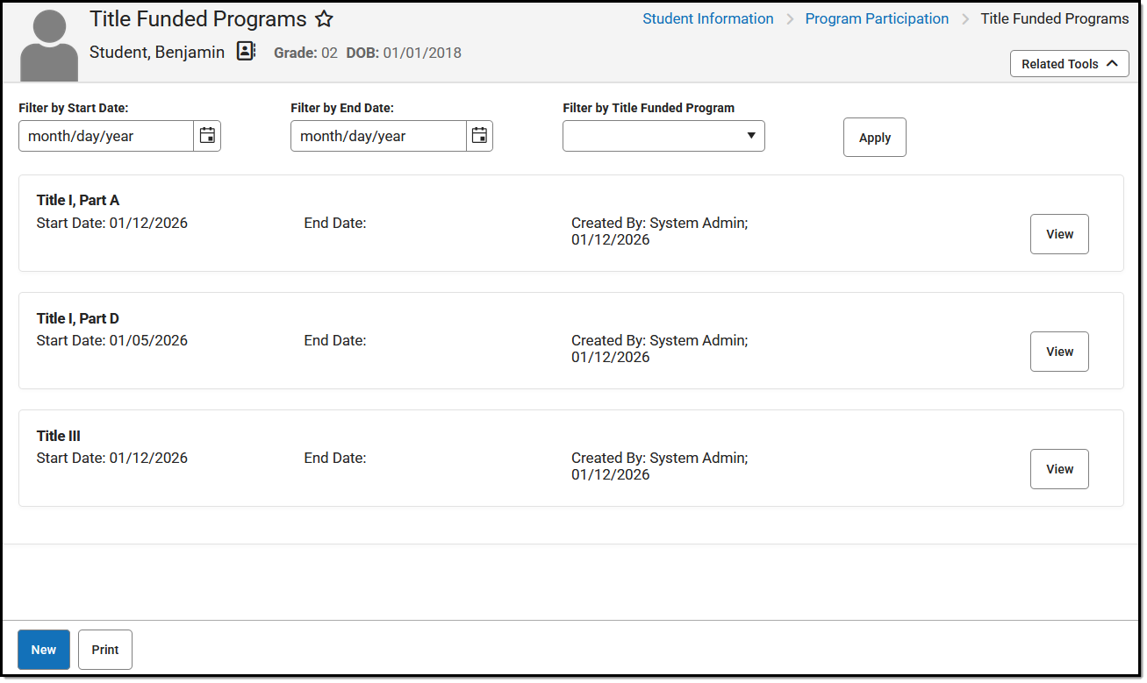Image resolution: width=1147 pixels, height=683 pixels.
Task: Expand the Related Tools menu
Action: coord(1069,63)
